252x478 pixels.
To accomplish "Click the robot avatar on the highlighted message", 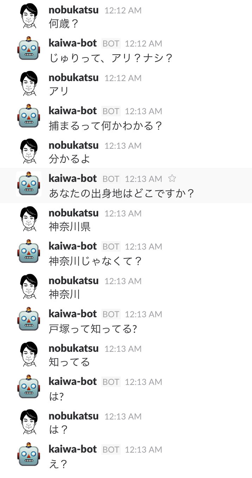I will [x=29, y=184].
